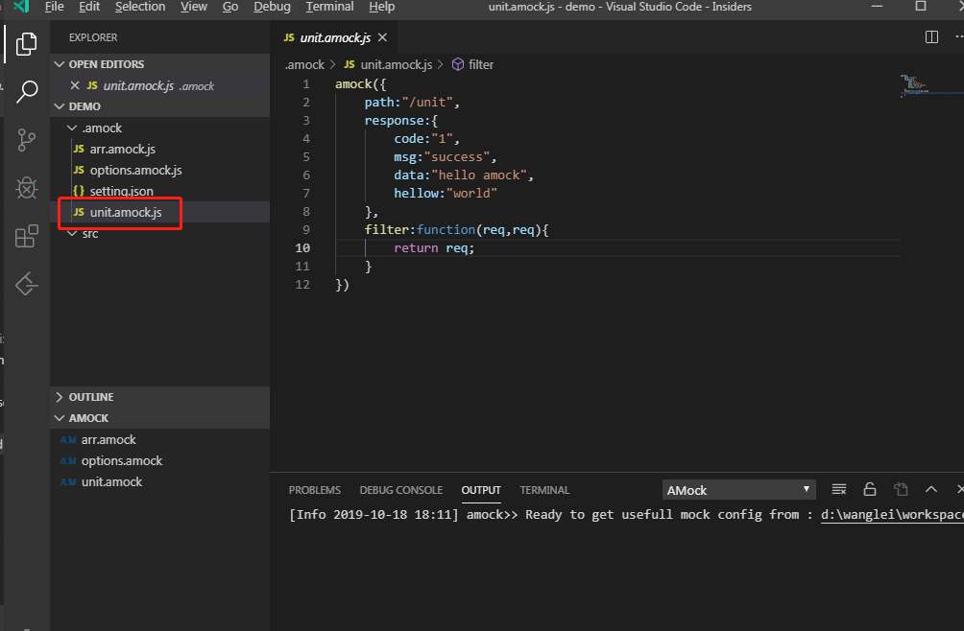Open the d:\wanglei\workspace path link in output
Image resolution: width=964 pixels, height=631 pixels.
click(892, 514)
